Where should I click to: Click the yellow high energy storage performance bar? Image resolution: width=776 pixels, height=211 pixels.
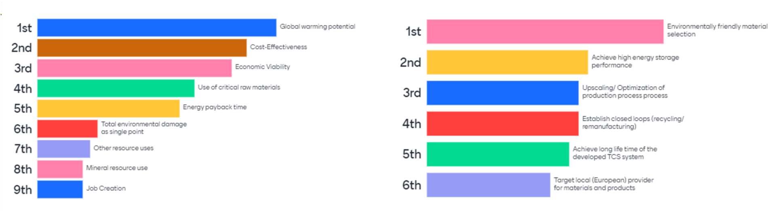507,62
